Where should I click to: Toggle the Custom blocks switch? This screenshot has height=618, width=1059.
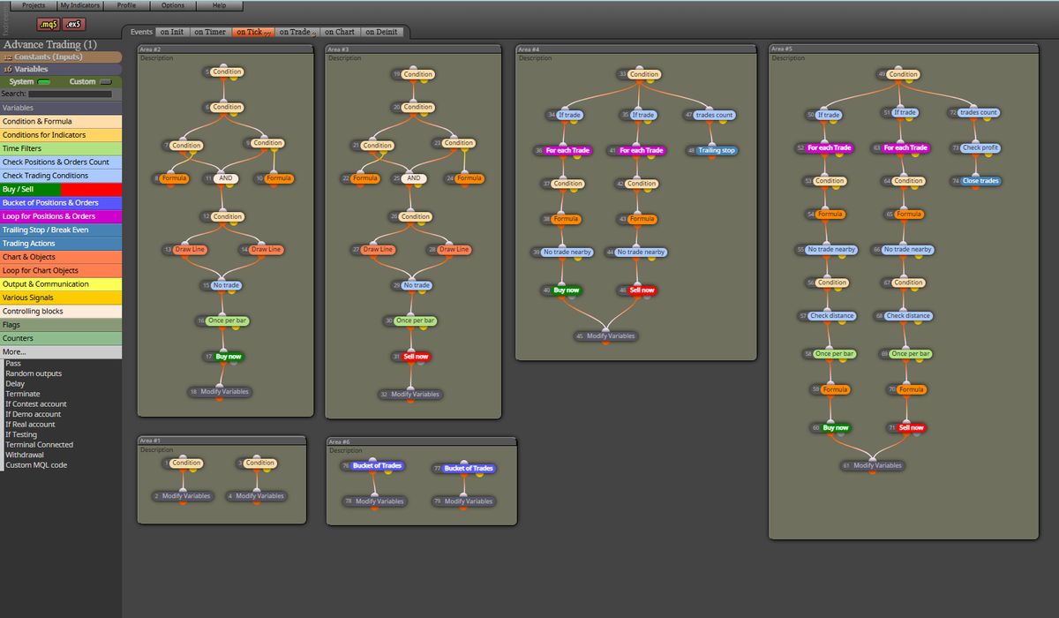tap(105, 82)
